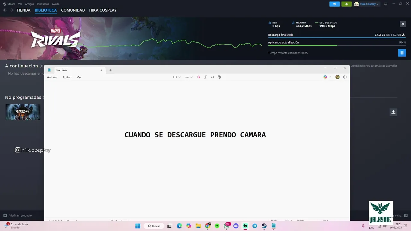Image resolution: width=411 pixels, height=231 pixels.
Task: Open the COMUNIDAD section
Action: pyautogui.click(x=73, y=10)
